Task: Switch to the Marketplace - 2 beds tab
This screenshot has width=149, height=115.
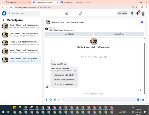Action: click(73, 2)
